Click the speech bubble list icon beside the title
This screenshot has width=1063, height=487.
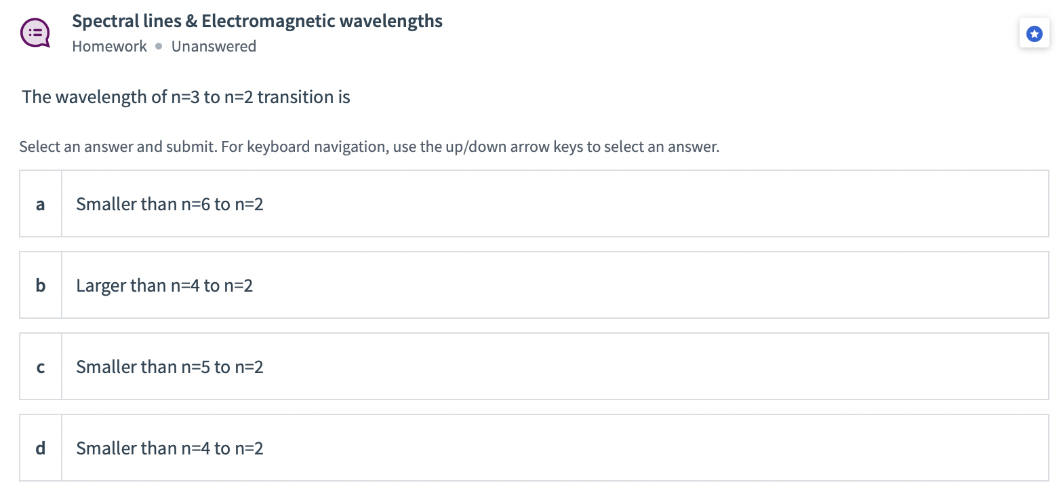(x=35, y=32)
